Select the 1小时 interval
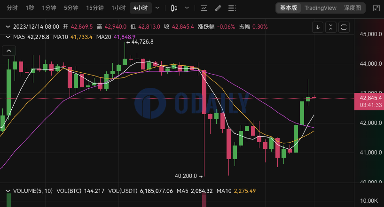 click(x=118, y=8)
